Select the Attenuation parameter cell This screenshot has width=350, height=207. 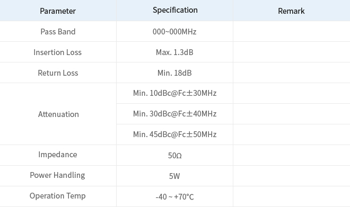click(x=58, y=114)
